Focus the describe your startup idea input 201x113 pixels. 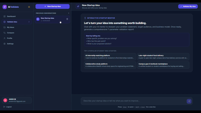click(x=134, y=101)
